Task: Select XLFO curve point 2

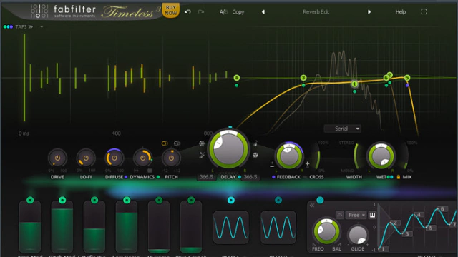Action: click(x=395, y=223)
